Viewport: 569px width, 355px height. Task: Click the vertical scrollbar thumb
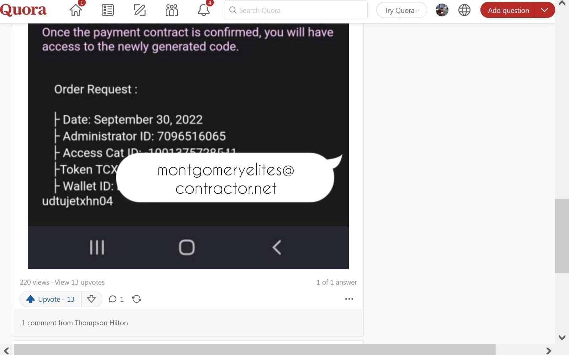pos(562,236)
